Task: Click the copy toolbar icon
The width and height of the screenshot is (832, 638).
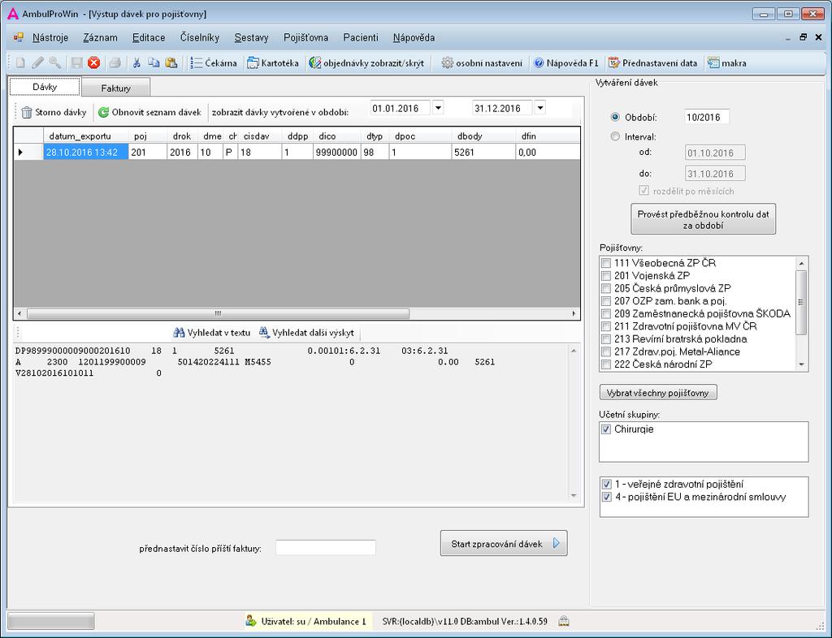Action: click(154, 63)
